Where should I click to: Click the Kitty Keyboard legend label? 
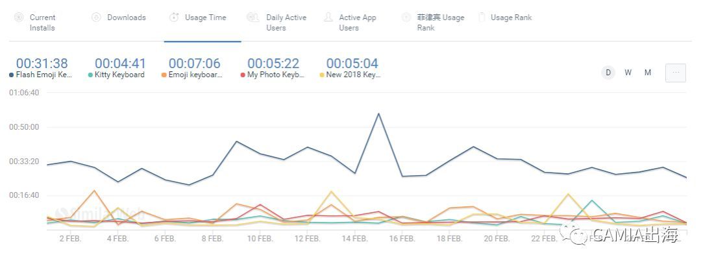(x=119, y=75)
